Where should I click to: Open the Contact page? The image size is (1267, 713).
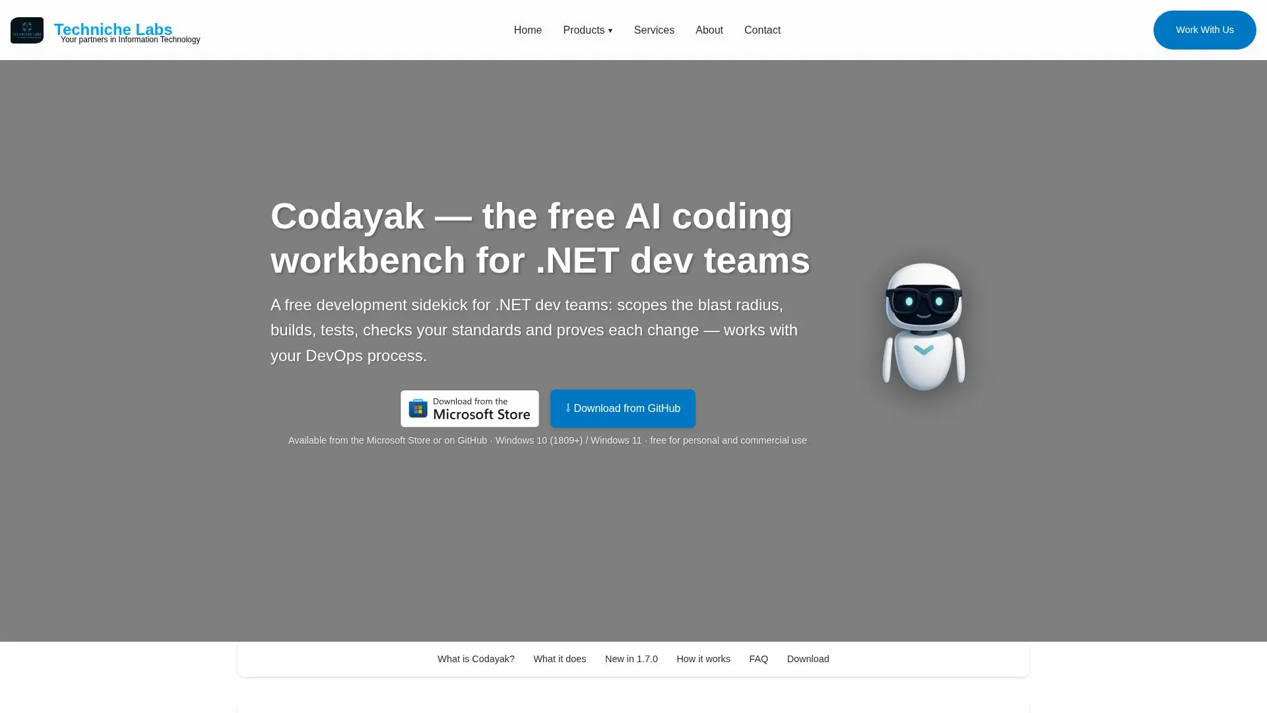762,30
